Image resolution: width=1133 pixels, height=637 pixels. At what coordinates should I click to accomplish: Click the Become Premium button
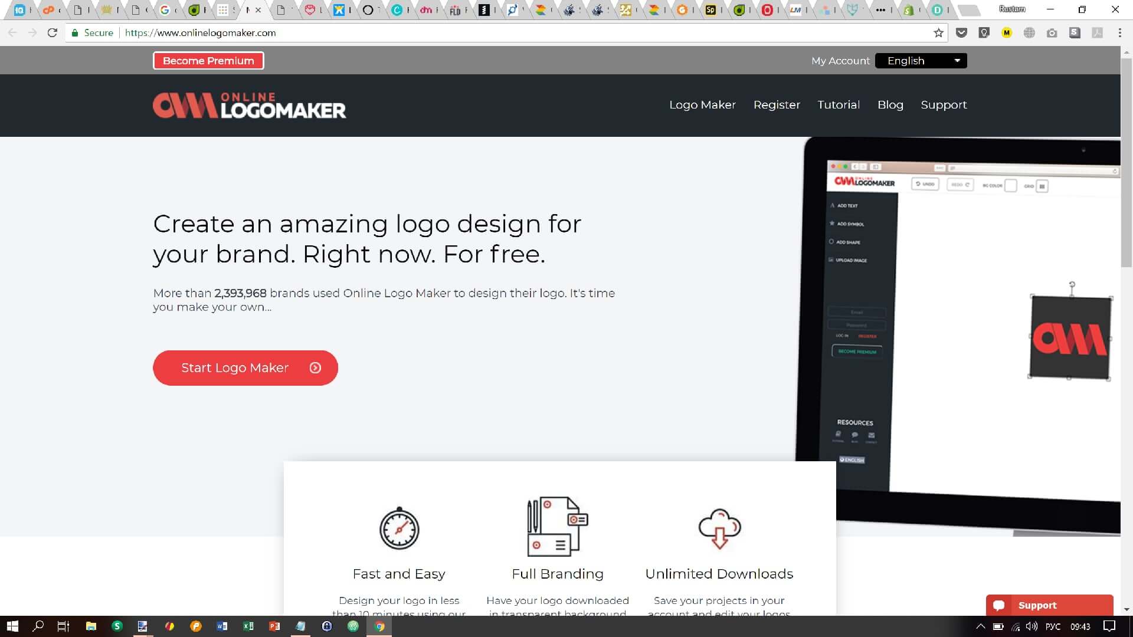(x=208, y=61)
